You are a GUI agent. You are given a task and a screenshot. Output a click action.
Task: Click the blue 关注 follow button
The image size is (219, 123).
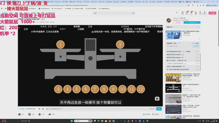(x=192, y=22)
